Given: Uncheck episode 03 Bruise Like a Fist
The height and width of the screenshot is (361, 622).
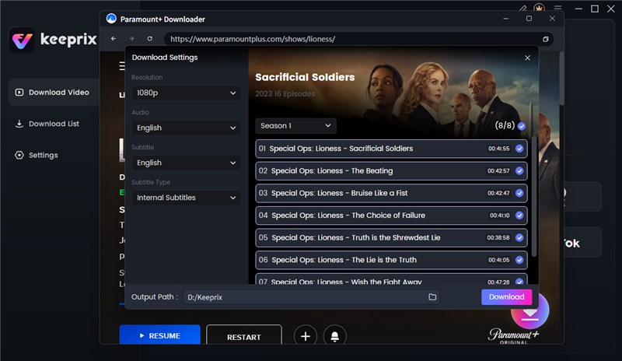Looking at the screenshot, I should point(519,193).
